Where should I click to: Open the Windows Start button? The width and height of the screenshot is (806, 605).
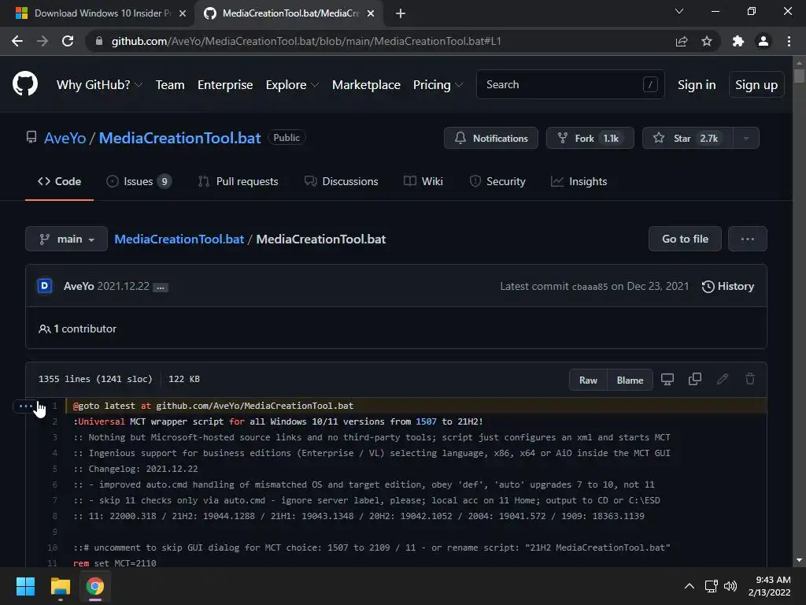tap(25, 586)
